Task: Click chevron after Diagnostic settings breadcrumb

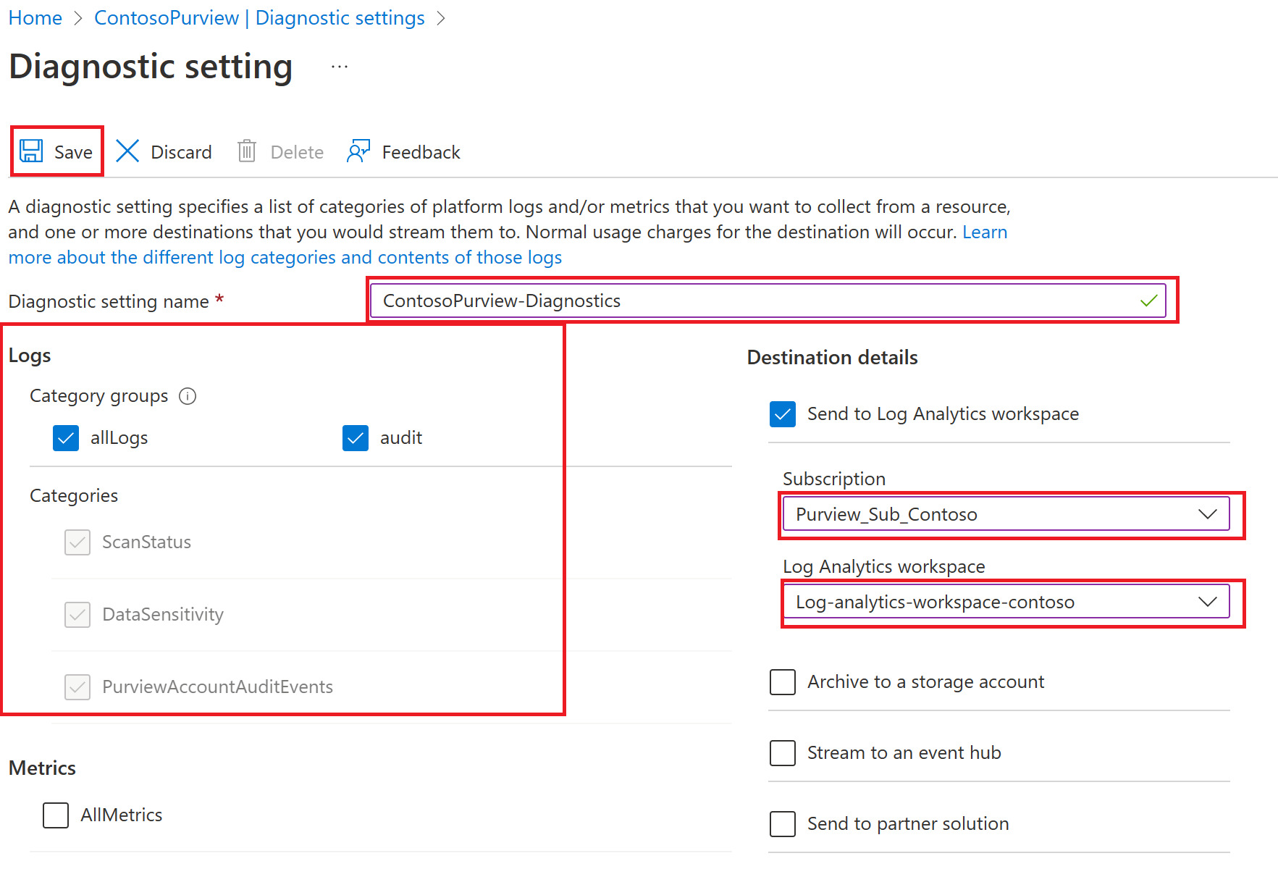Action: tap(441, 18)
